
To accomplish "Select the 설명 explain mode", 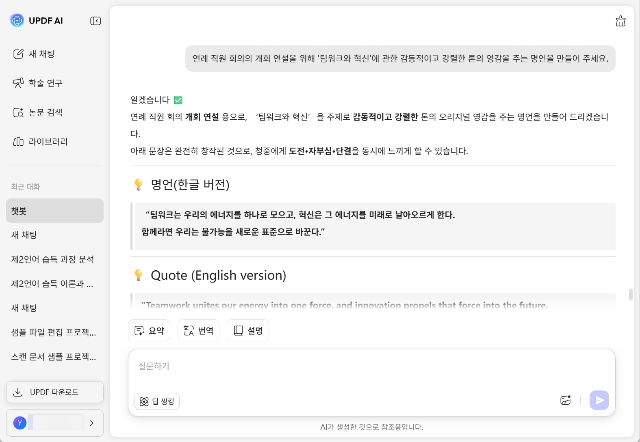I will 248,330.
